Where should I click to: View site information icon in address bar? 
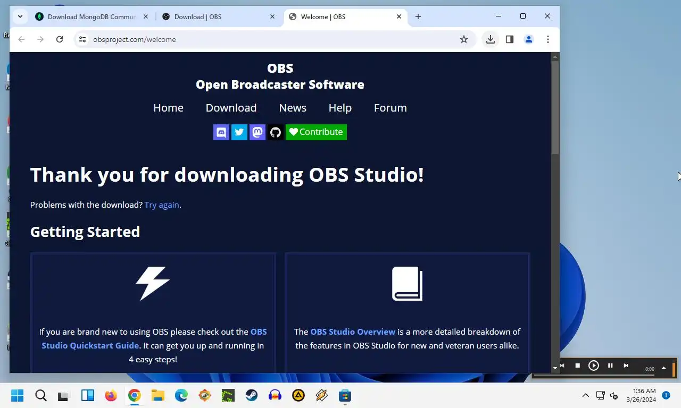(82, 39)
